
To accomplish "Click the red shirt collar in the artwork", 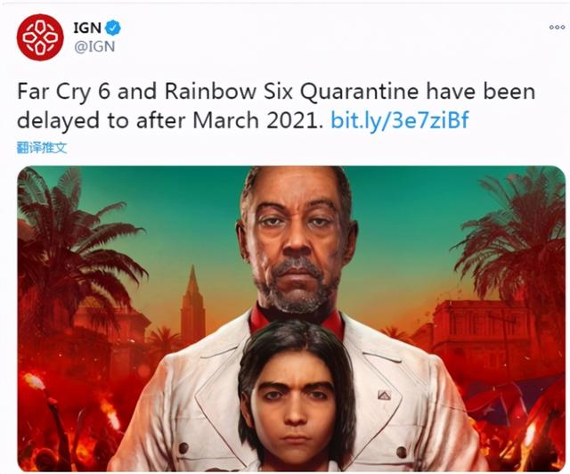I will pyautogui.click(x=297, y=320).
